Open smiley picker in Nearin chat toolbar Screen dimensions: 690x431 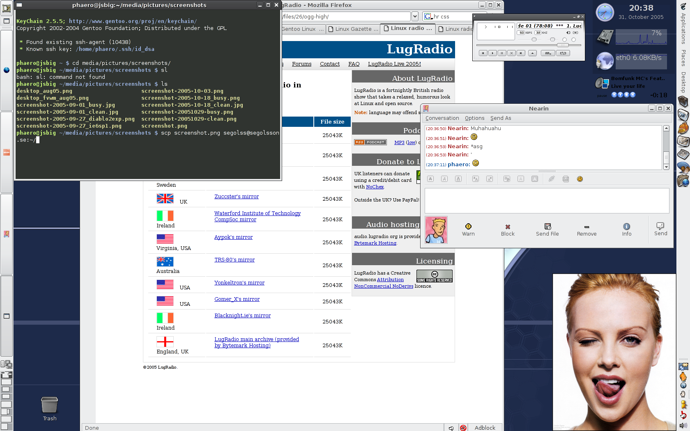[x=580, y=179]
